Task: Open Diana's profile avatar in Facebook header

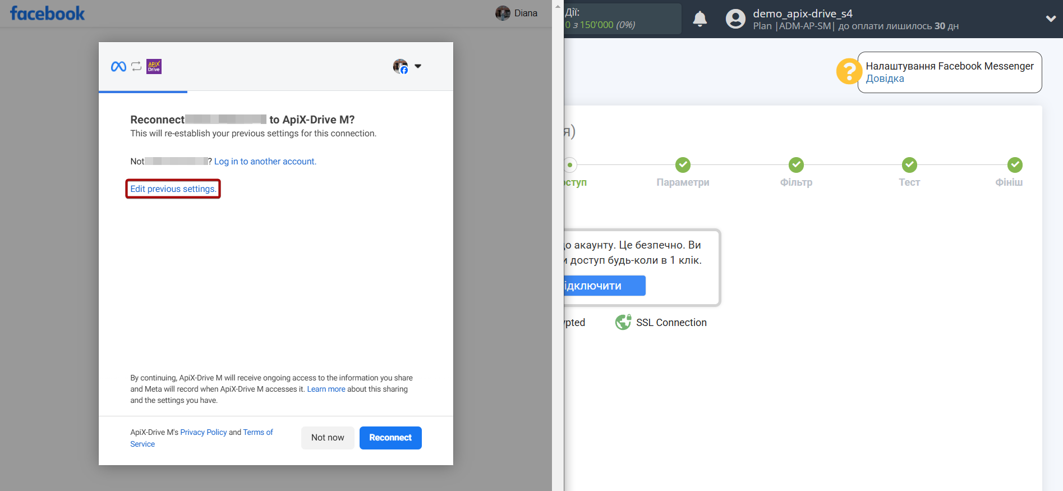Action: (503, 13)
